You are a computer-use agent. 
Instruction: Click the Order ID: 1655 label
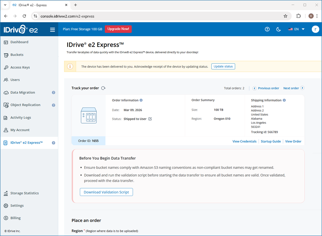pos(88,141)
